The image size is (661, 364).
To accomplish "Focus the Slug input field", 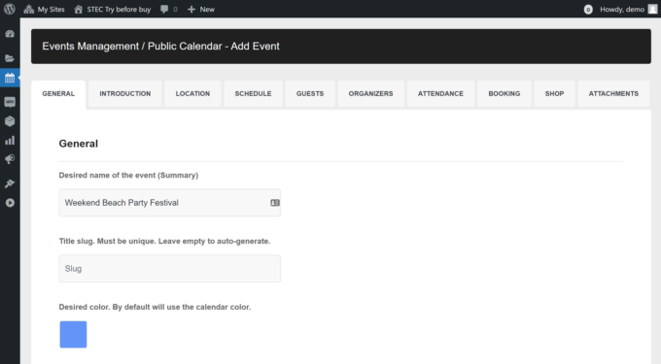I will tap(170, 269).
